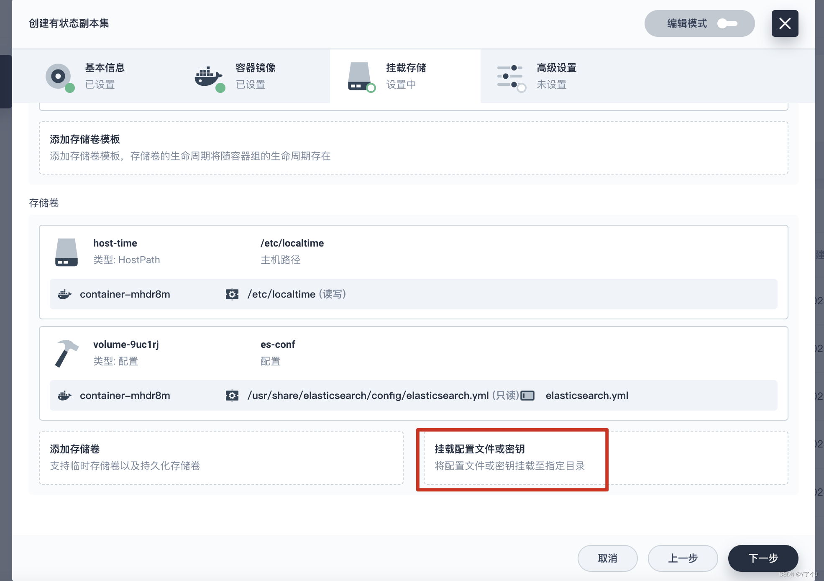This screenshot has width=824, height=581.
Task: Click container-mhdr8m in the host-time row
Action: tap(125, 294)
